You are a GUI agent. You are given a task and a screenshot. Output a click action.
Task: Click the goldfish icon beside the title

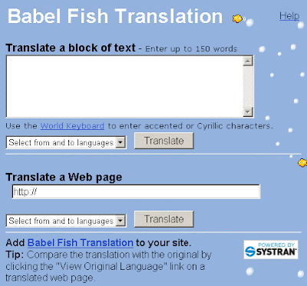[237, 18]
